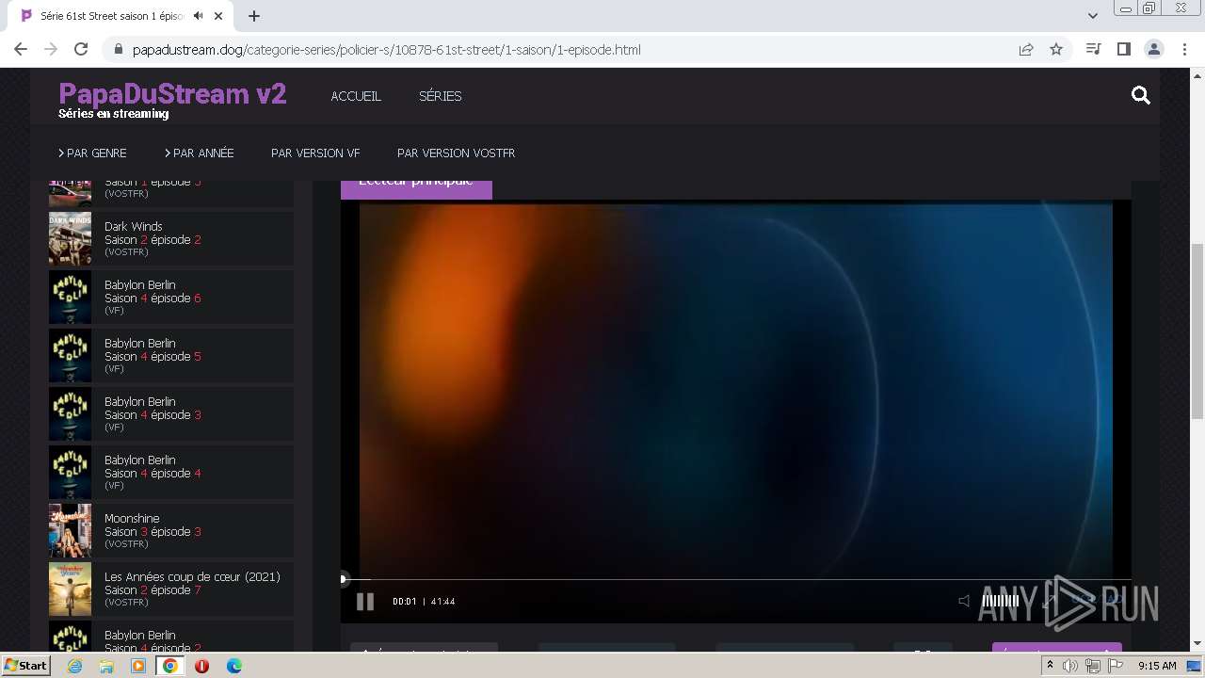The height and width of the screenshot is (678, 1205).
Task: Launch Internet Explorer from taskbar
Action: (x=75, y=666)
